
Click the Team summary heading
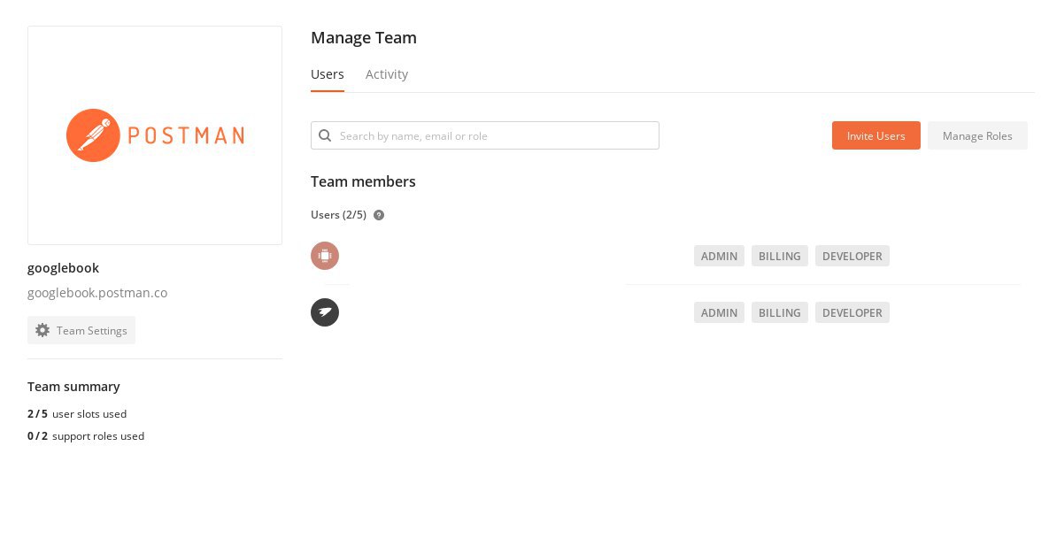click(x=73, y=387)
